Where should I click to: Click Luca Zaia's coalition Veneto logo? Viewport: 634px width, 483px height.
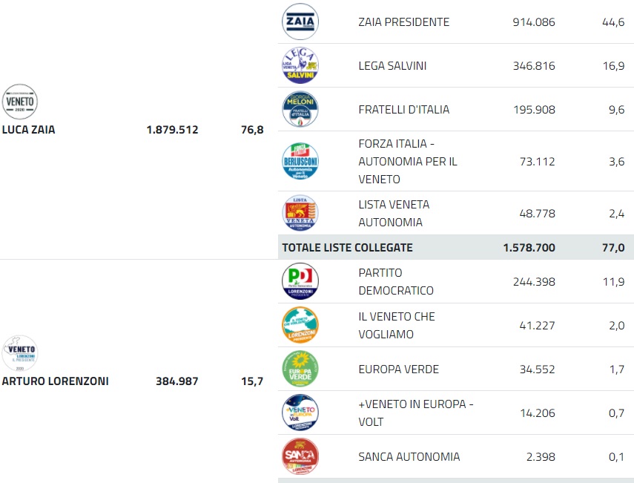click(x=20, y=102)
